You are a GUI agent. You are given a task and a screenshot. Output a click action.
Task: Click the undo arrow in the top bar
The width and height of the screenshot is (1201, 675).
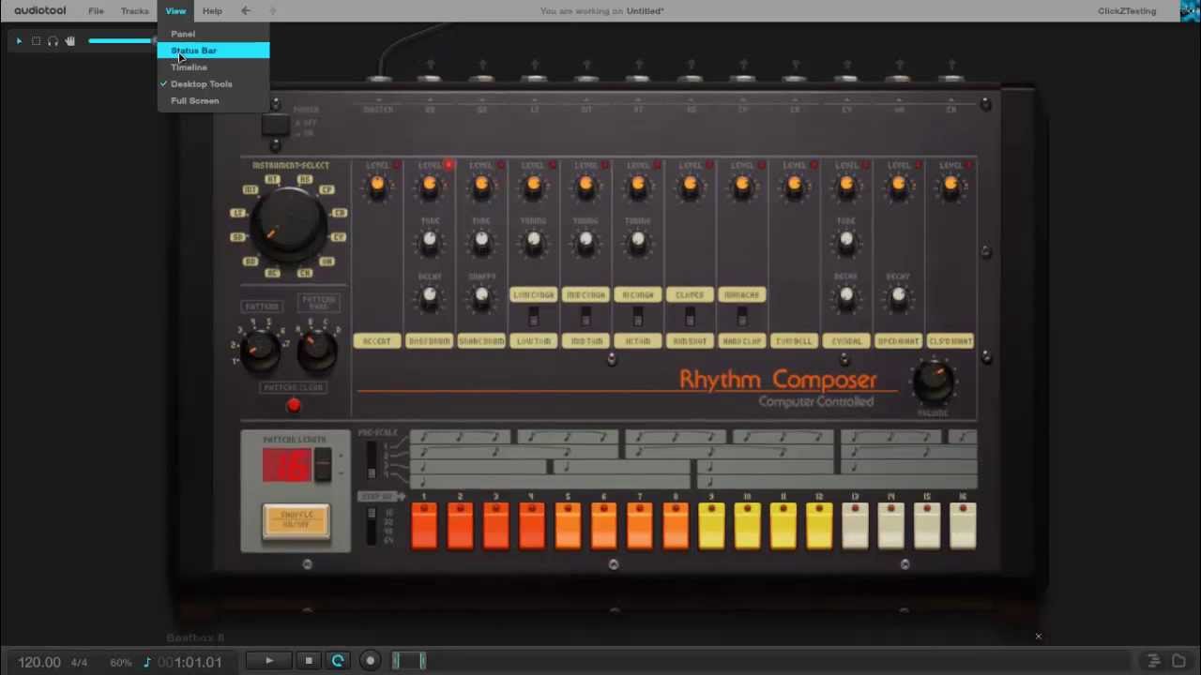click(x=246, y=11)
